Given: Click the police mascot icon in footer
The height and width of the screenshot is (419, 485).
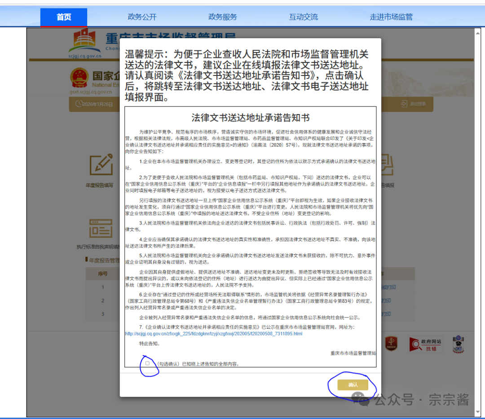Looking at the screenshot, I should 458,344.
